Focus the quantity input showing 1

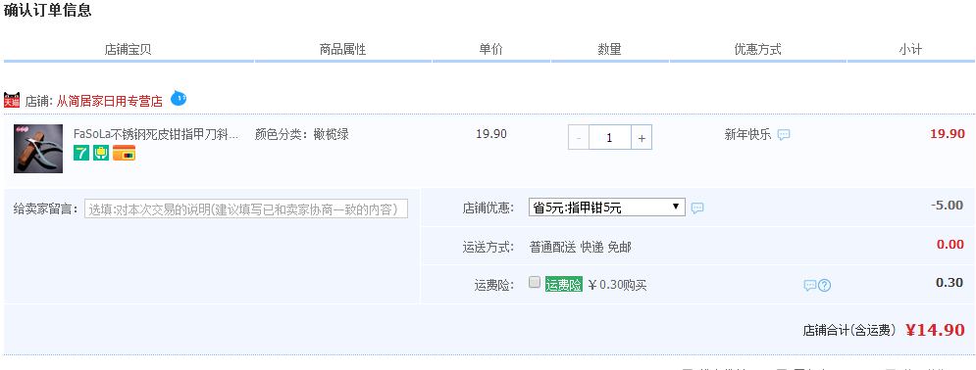coord(610,137)
